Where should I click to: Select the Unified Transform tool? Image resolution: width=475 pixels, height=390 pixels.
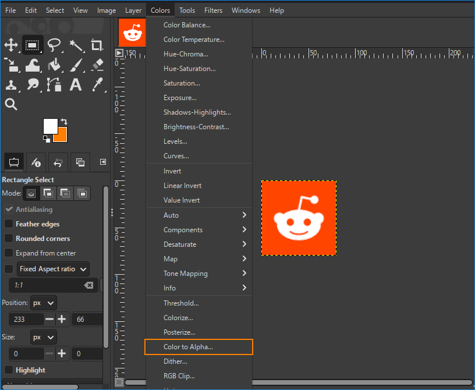(11, 65)
